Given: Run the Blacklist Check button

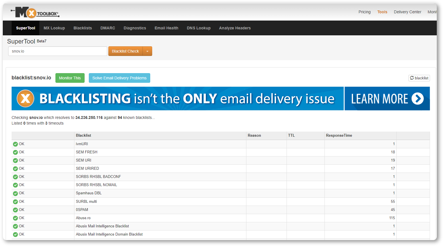Looking at the screenshot, I should click(x=125, y=51).
